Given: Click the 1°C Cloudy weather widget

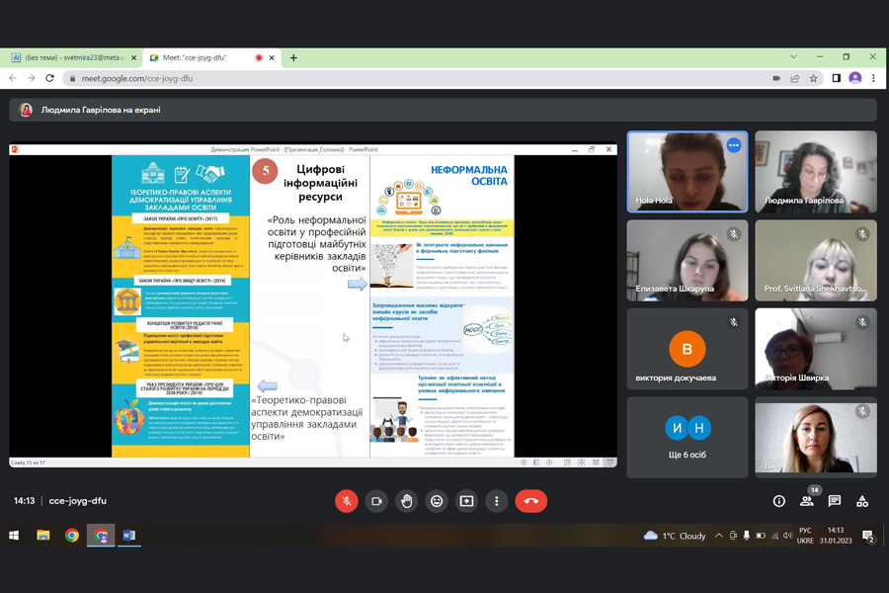Looking at the screenshot, I should 675,536.
